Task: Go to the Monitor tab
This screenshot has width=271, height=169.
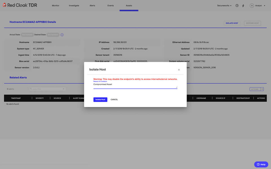Action: coord(56,6)
